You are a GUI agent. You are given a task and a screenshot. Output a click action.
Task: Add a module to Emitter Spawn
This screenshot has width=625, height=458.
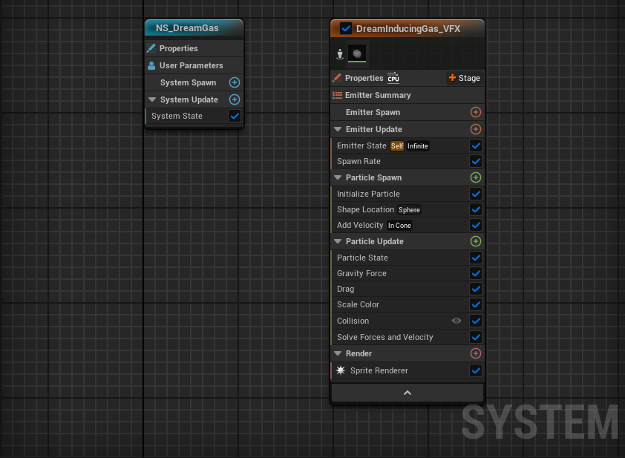(476, 112)
